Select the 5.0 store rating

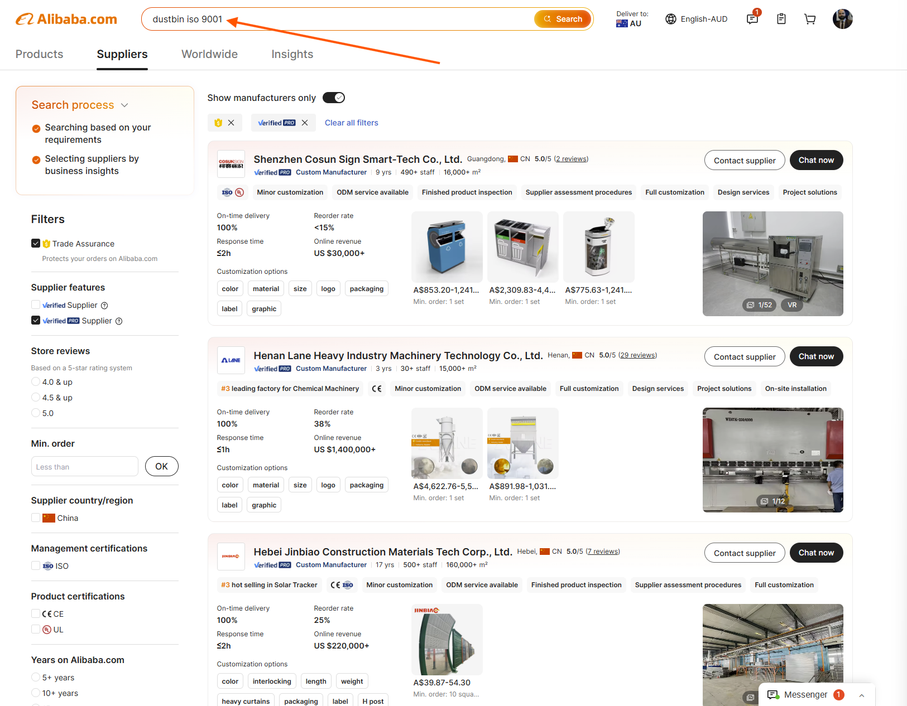[36, 413]
